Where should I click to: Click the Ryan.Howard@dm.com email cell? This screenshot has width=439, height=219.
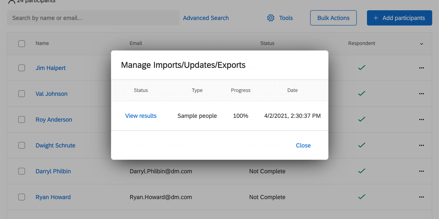pyautogui.click(x=161, y=197)
